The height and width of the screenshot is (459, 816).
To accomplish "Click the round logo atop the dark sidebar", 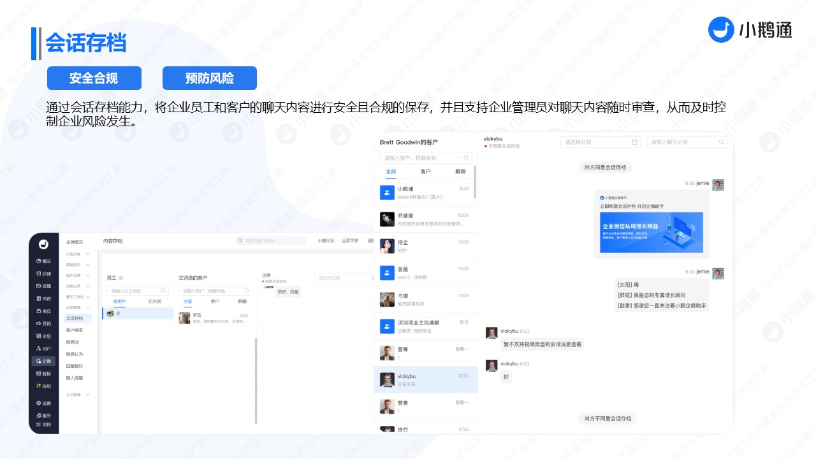I will tap(43, 244).
